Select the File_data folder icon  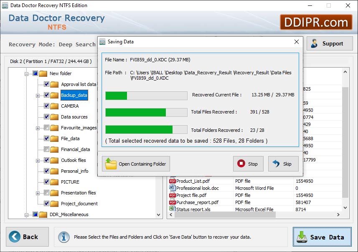point(54,139)
